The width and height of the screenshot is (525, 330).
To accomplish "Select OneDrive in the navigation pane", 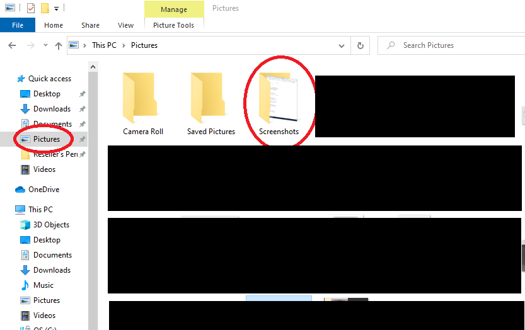I will (x=43, y=190).
